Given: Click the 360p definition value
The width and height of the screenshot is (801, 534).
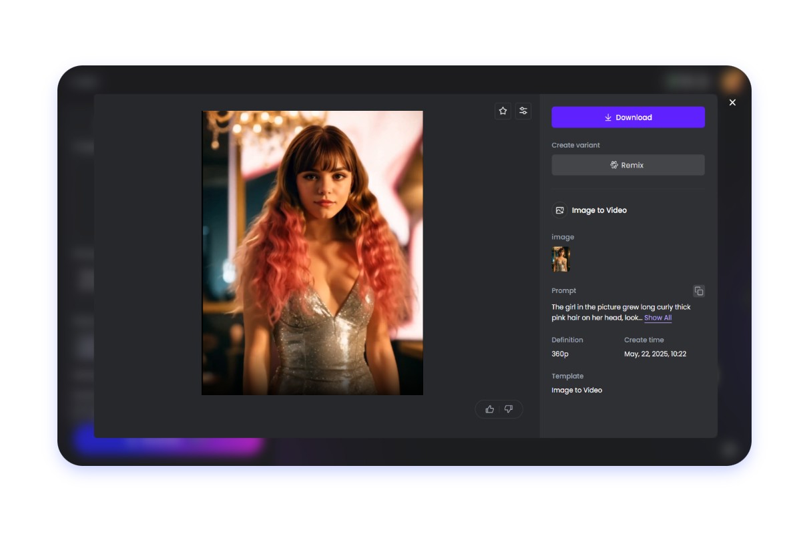Looking at the screenshot, I should click(x=560, y=354).
